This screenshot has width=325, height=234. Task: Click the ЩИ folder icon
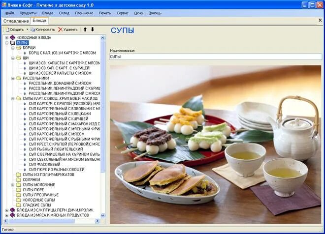point(19,58)
